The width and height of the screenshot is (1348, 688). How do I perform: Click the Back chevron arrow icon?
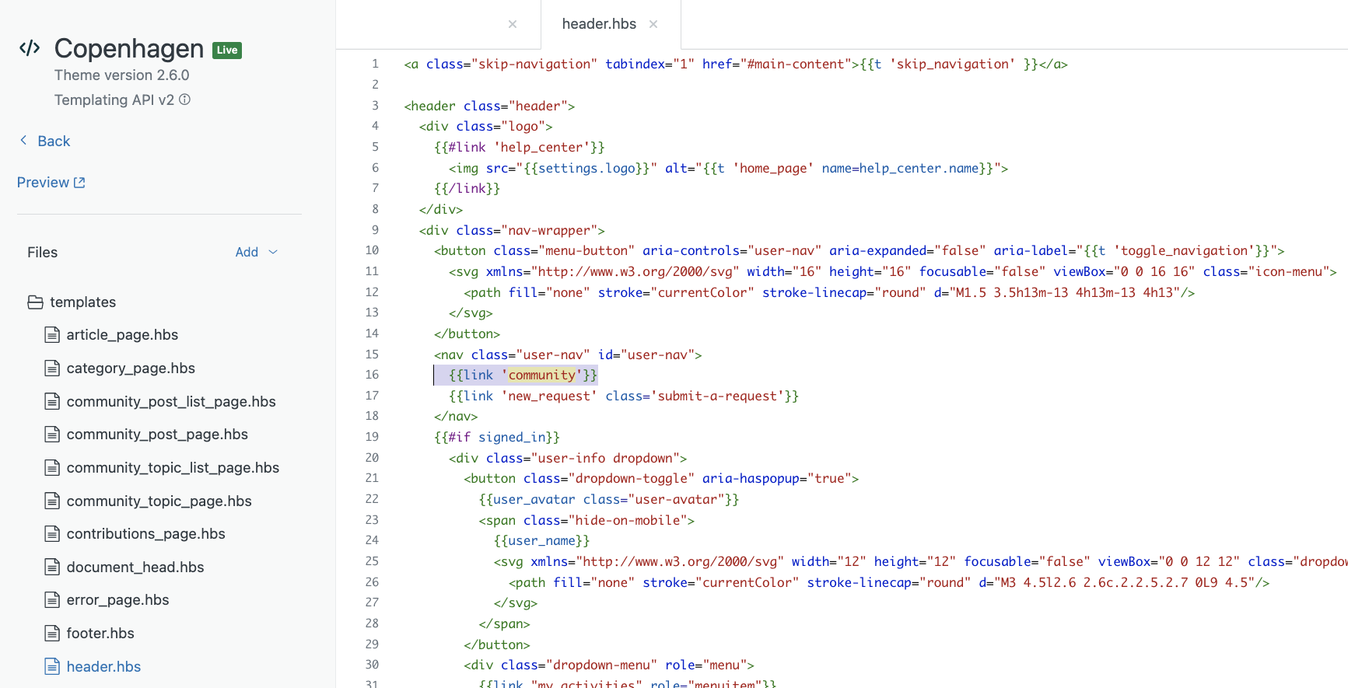point(23,140)
